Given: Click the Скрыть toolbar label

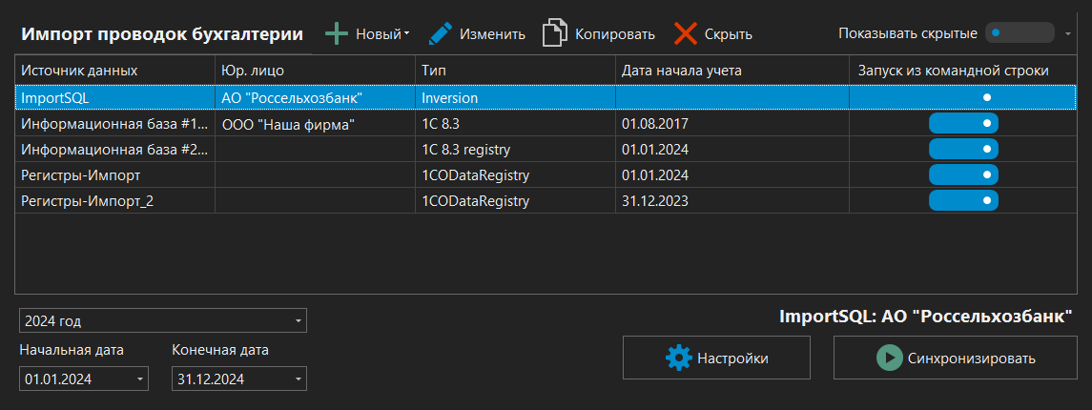Looking at the screenshot, I should click(x=728, y=34).
